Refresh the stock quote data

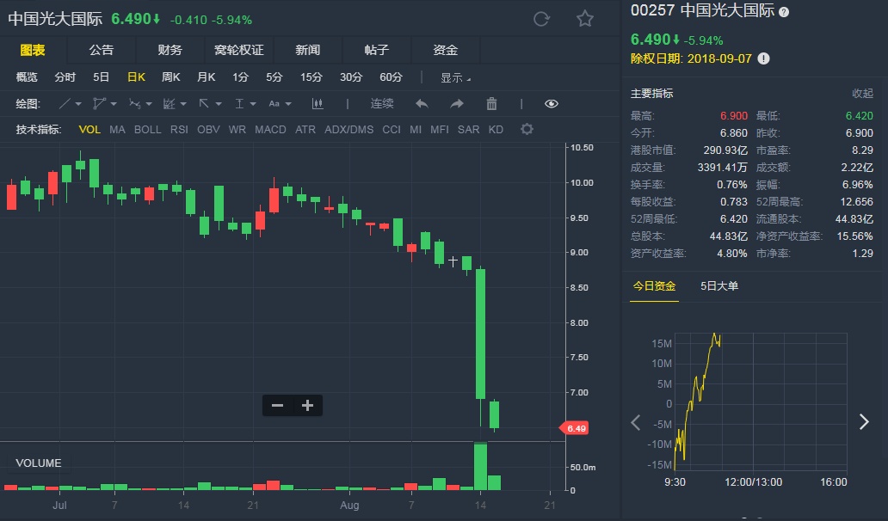pos(541,19)
